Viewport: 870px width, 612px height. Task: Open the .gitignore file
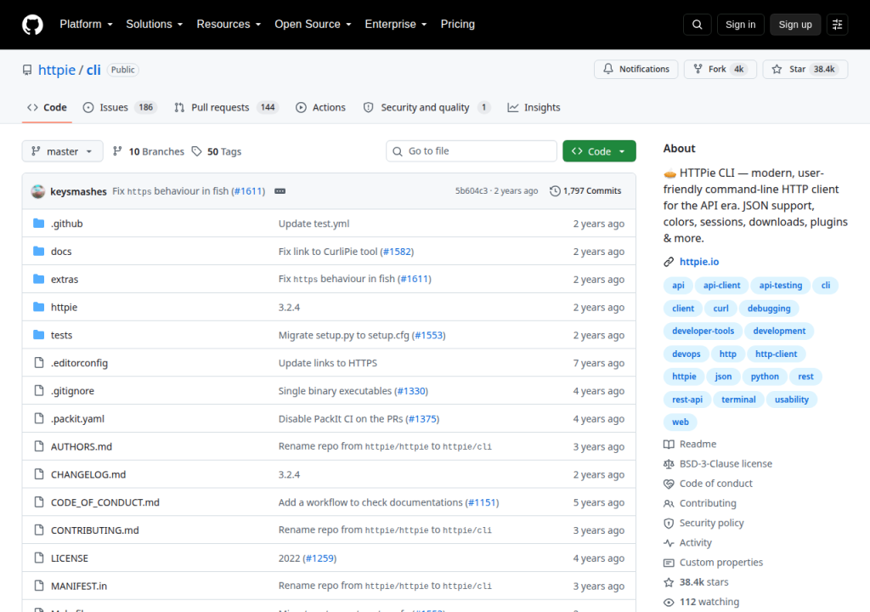73,391
